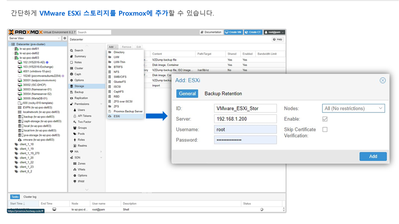Open the Server View dropdown
This screenshot has height=224, width=399.
tap(34, 38)
